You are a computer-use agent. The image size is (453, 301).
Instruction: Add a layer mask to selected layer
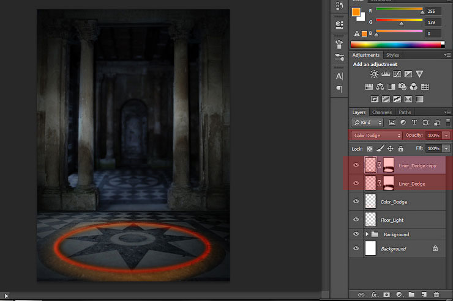point(386,295)
